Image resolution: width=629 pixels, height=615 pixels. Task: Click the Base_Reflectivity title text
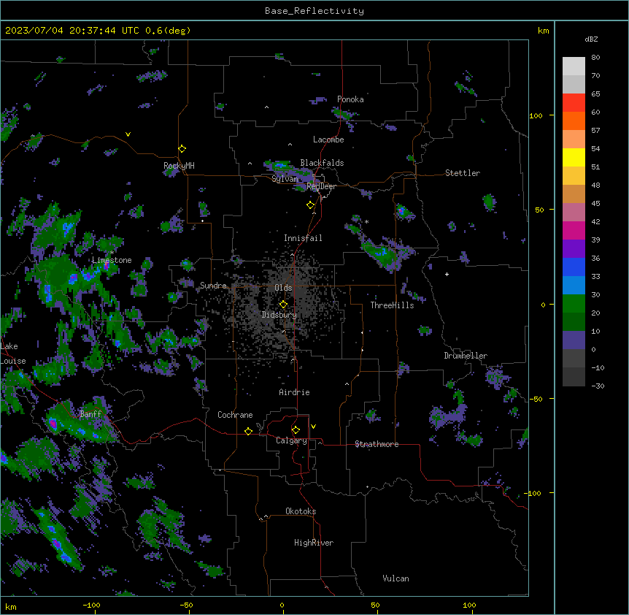(314, 11)
